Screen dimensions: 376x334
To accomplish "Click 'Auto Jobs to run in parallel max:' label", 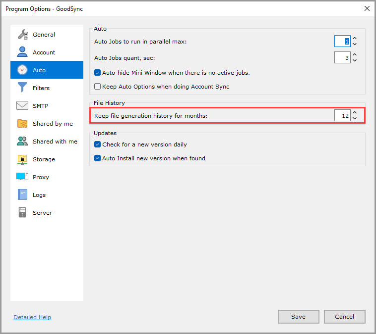I will pyautogui.click(x=140, y=42).
